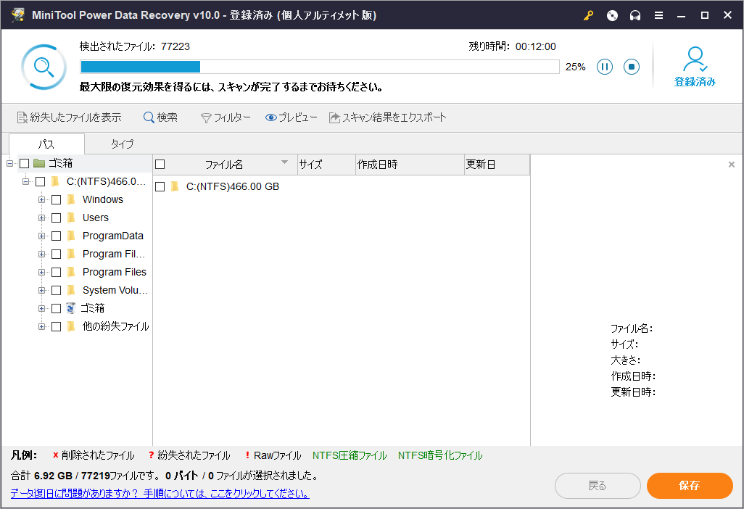This screenshot has height=509, width=744.
Task: Open the data recovery help link
Action: click(160, 494)
